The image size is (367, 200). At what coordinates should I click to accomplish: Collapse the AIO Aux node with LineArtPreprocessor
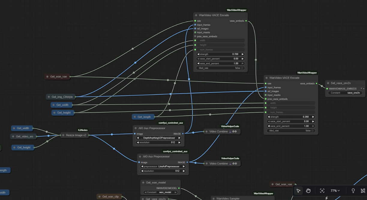coord(140,156)
